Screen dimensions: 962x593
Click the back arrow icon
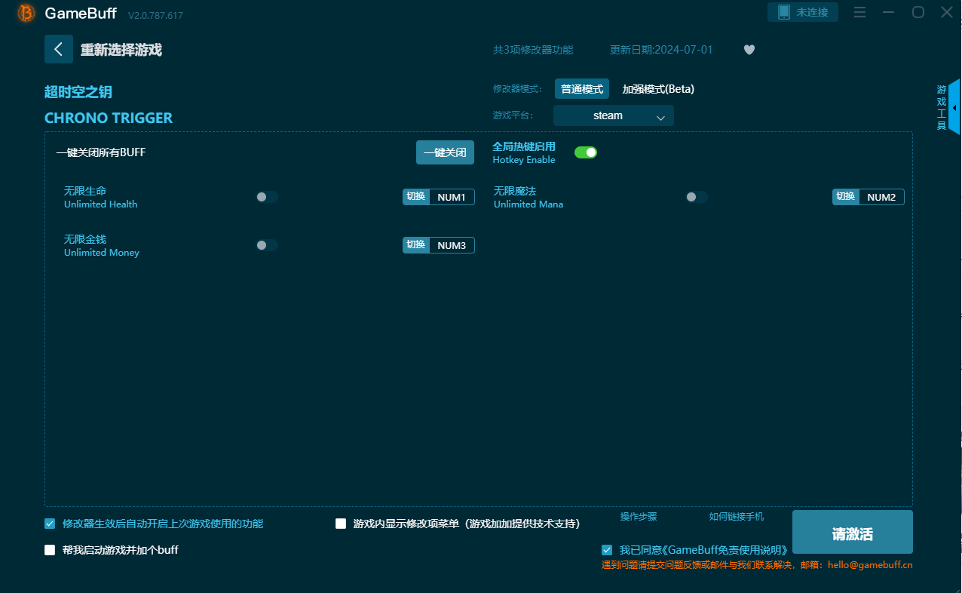point(59,49)
